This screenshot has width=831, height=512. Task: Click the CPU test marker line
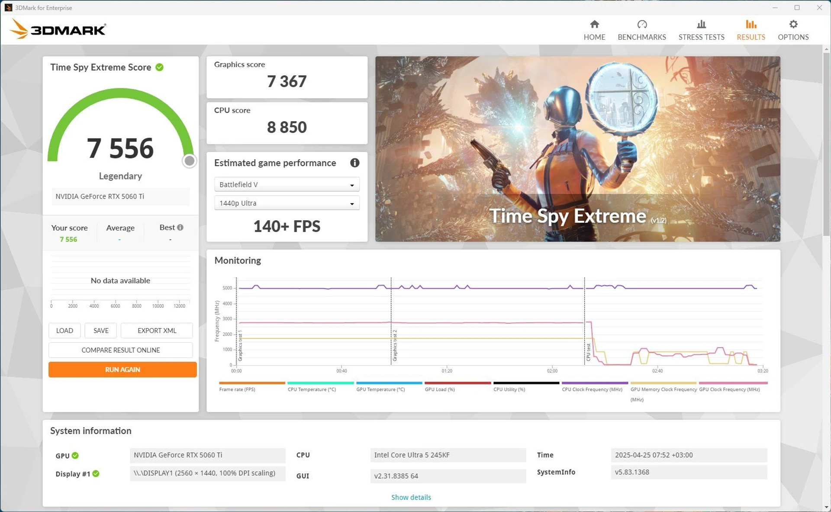click(x=584, y=320)
